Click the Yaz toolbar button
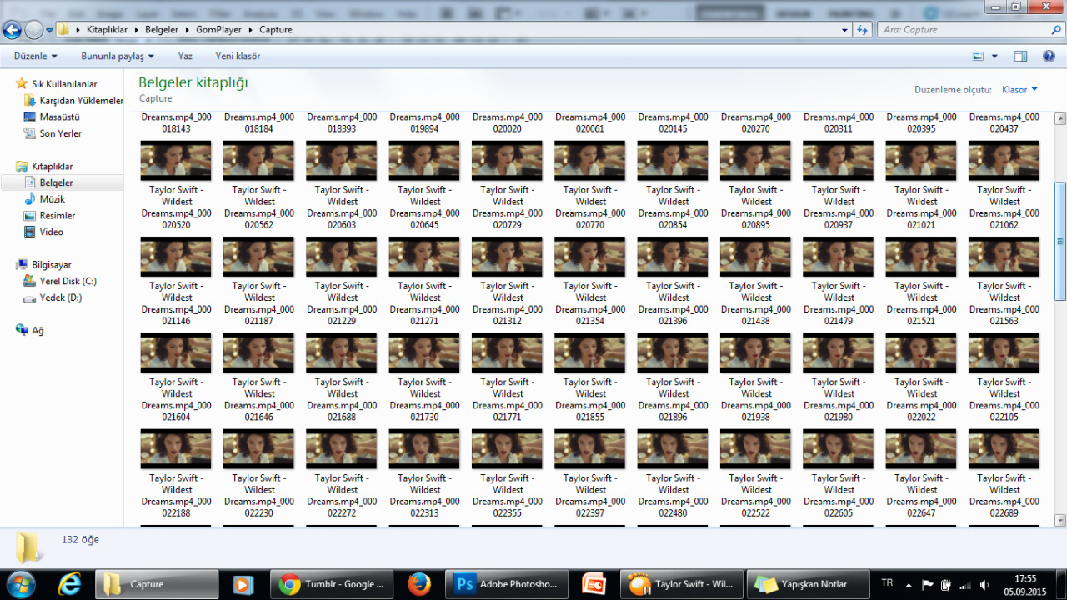This screenshot has width=1067, height=600. pos(185,57)
